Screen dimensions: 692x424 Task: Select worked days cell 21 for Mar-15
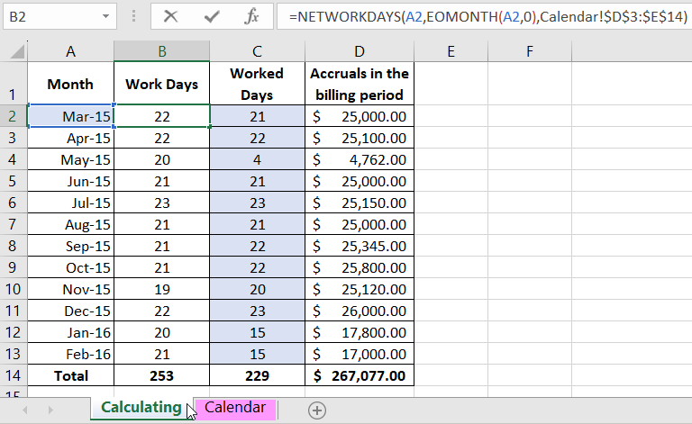click(x=258, y=116)
